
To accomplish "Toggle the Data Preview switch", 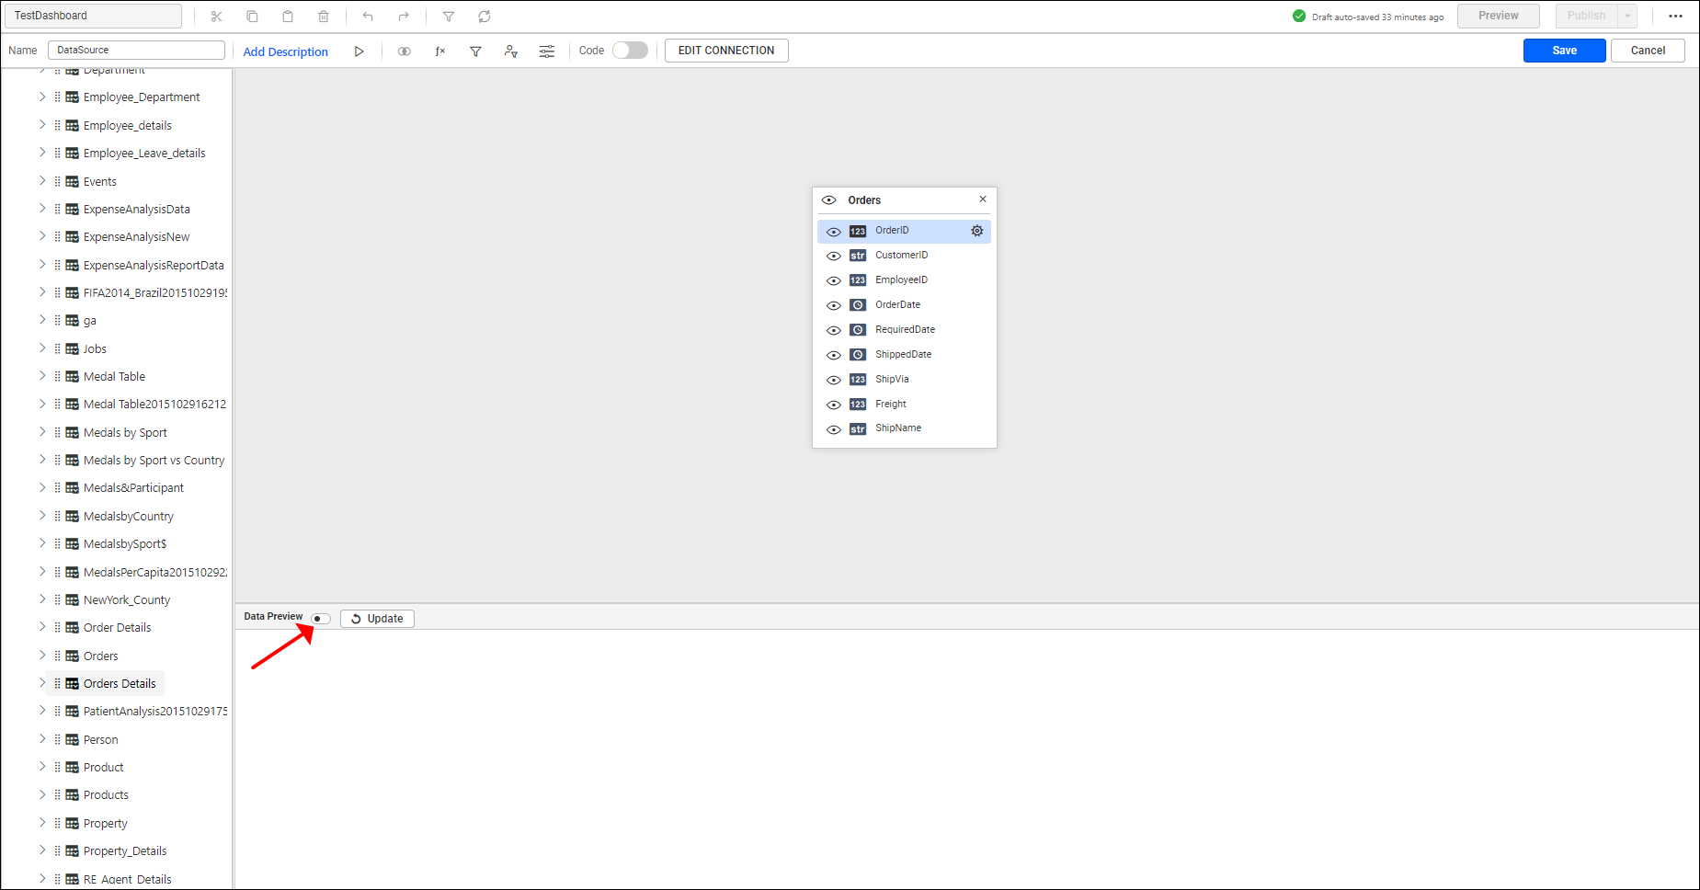I will tap(321, 619).
